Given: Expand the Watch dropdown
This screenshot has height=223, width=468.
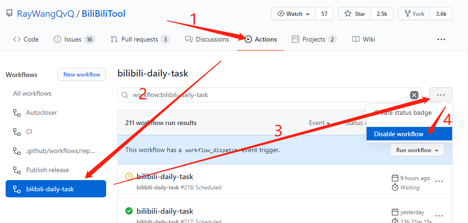Looking at the screenshot, I should 293,14.
